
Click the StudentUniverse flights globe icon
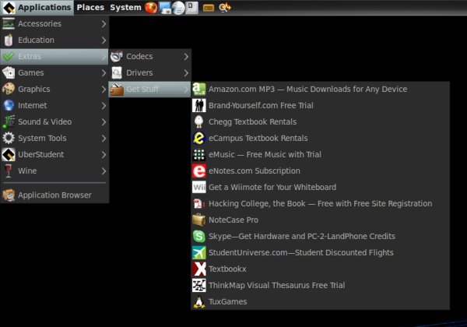point(199,252)
